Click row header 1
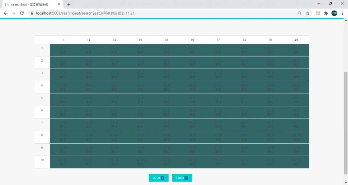 tap(42, 50)
